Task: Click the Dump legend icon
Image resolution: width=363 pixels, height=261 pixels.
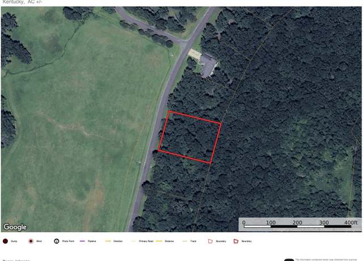Action: (5, 241)
